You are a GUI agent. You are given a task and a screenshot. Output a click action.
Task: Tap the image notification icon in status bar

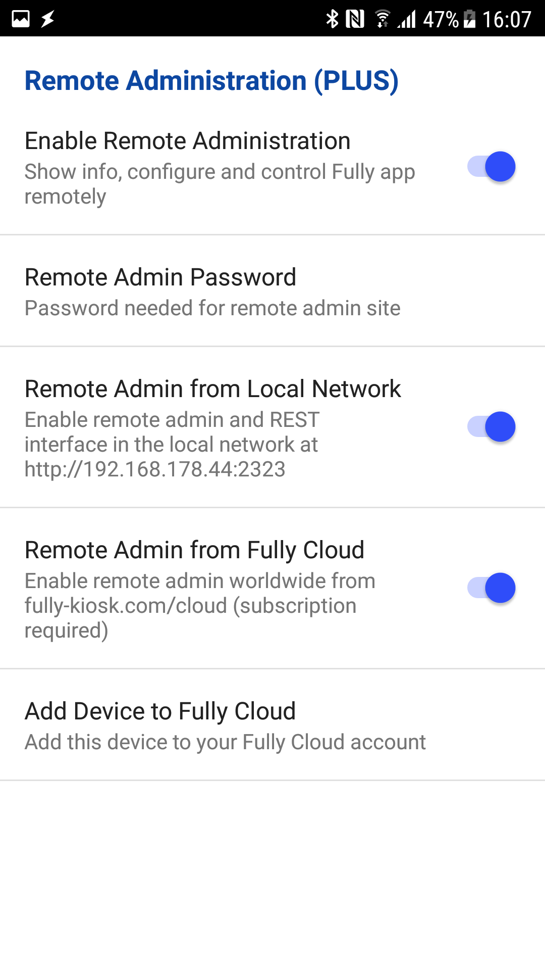pyautogui.click(x=21, y=19)
